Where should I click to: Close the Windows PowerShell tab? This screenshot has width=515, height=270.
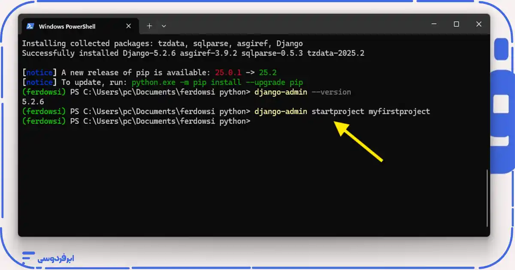coord(128,26)
